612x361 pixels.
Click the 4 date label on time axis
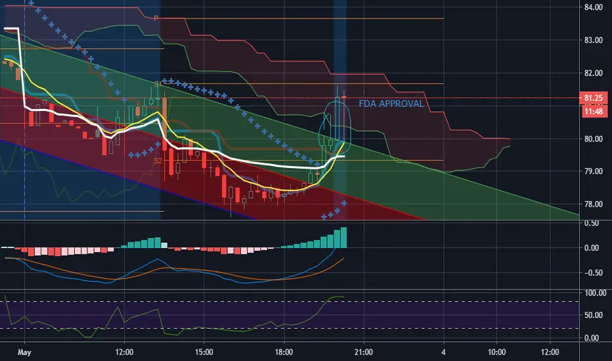coord(443,352)
